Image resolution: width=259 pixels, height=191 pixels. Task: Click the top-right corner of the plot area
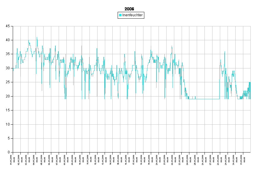250,26
